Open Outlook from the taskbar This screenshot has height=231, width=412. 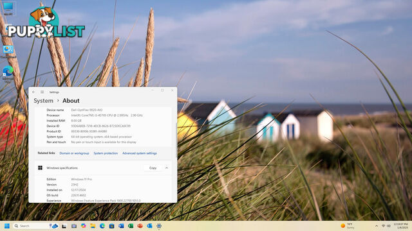coord(149,226)
